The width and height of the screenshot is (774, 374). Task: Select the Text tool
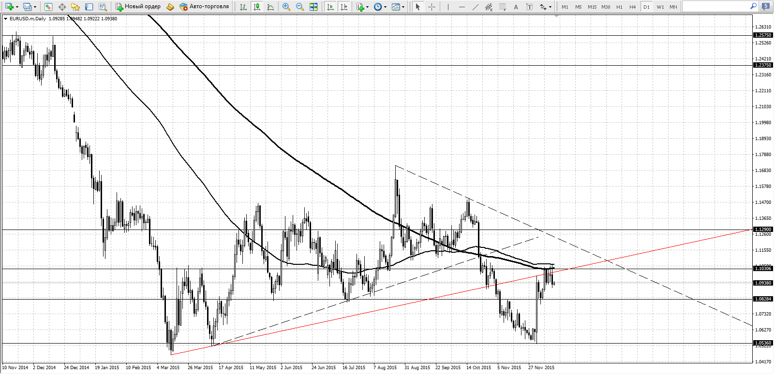point(516,7)
